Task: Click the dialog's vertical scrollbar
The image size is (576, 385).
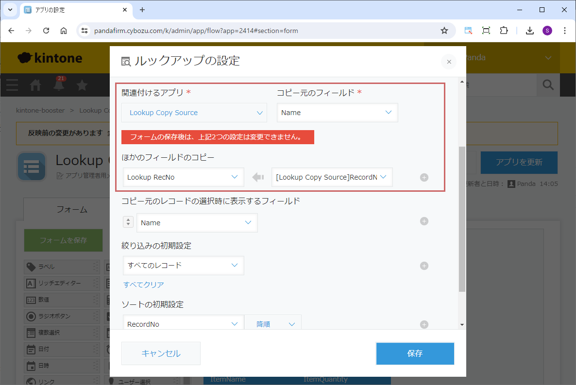Action: pyautogui.click(x=462, y=218)
